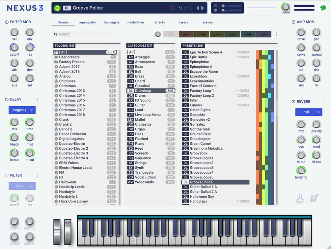The height and width of the screenshot is (249, 331).
Task: Open the preset bar three-dot menu
Action: pyautogui.click(x=190, y=8)
